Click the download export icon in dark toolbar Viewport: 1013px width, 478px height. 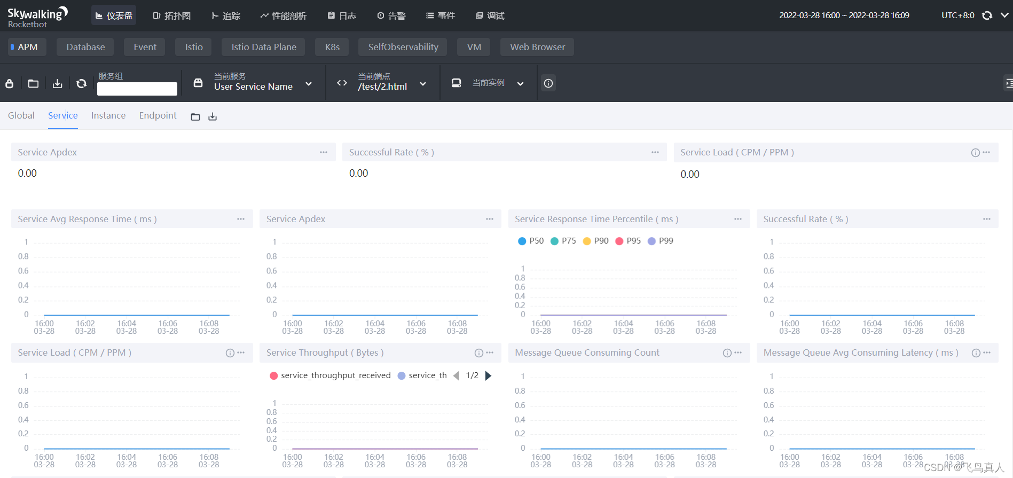57,83
